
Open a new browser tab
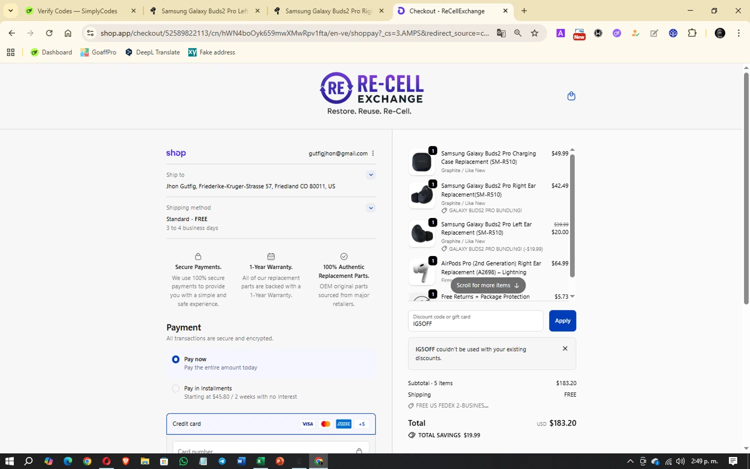[524, 11]
